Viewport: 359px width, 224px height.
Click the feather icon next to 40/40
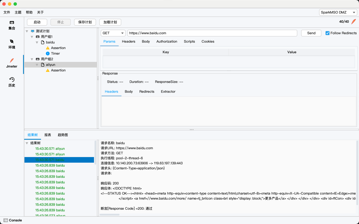click(354, 22)
